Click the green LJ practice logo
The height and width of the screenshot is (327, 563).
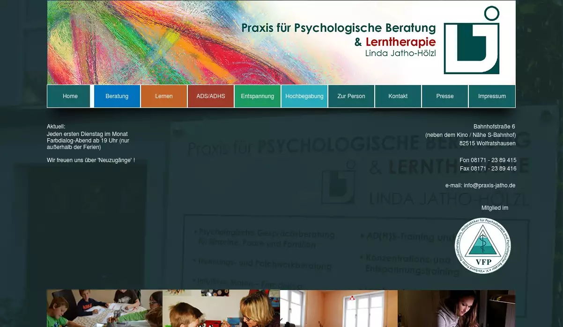pyautogui.click(x=471, y=41)
